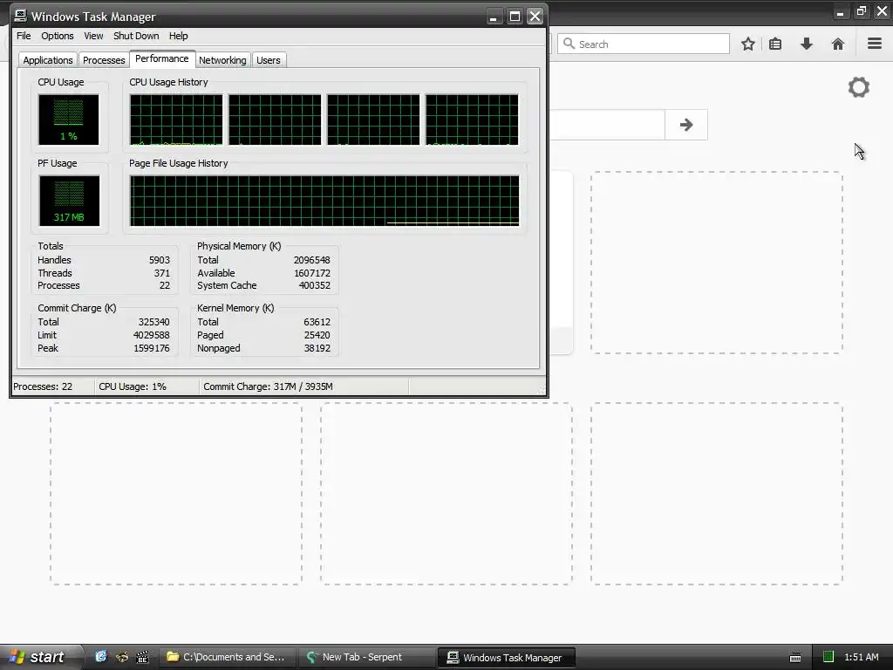Screen dimensions: 893x670
Task: Open the bookmarks list icon in browser
Action: tap(775, 44)
